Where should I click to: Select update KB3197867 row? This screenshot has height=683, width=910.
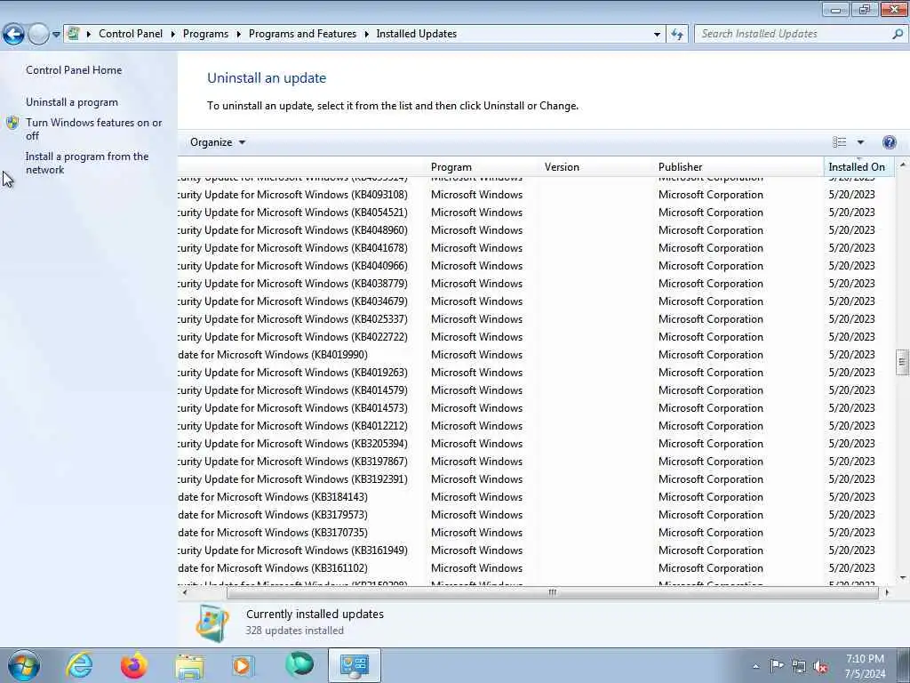pyautogui.click(x=537, y=462)
